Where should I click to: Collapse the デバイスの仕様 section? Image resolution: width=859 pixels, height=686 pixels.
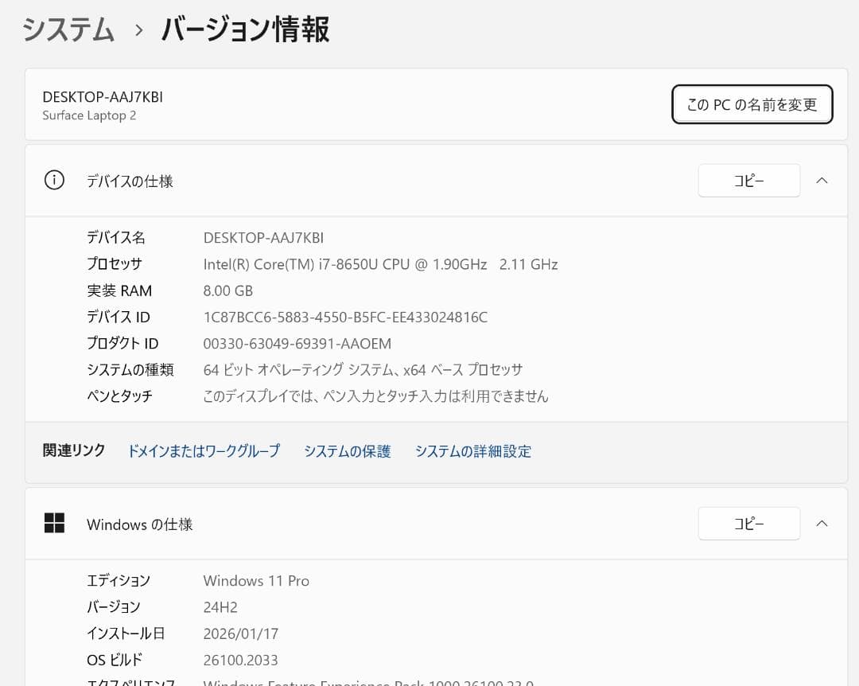(x=822, y=180)
